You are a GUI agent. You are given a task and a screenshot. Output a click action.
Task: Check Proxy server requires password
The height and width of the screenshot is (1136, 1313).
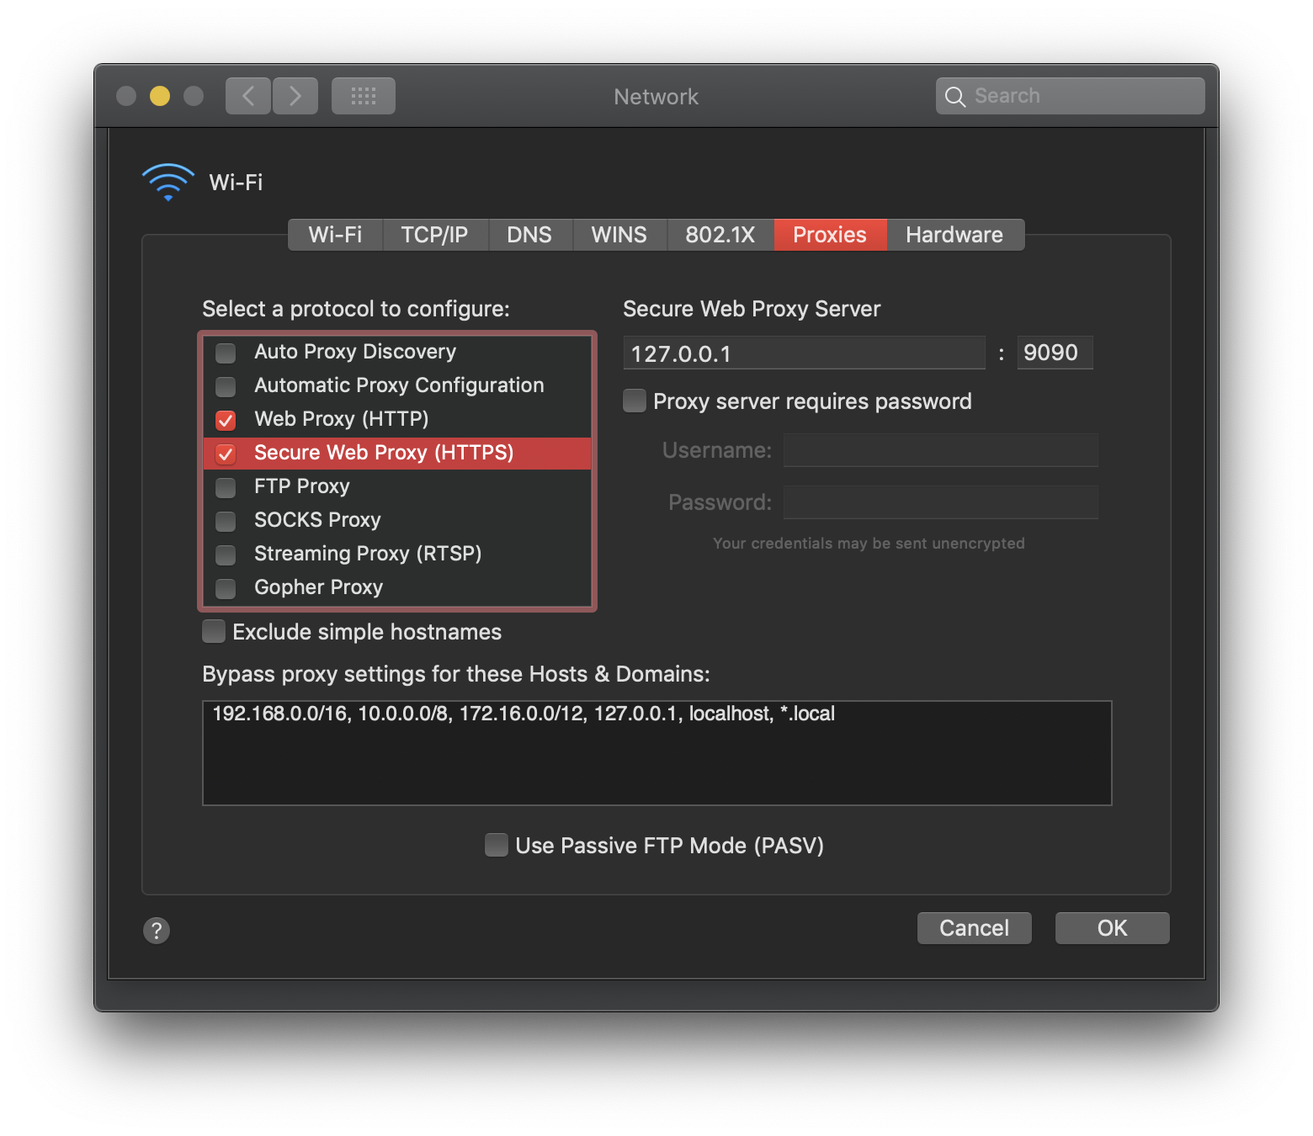click(x=635, y=401)
